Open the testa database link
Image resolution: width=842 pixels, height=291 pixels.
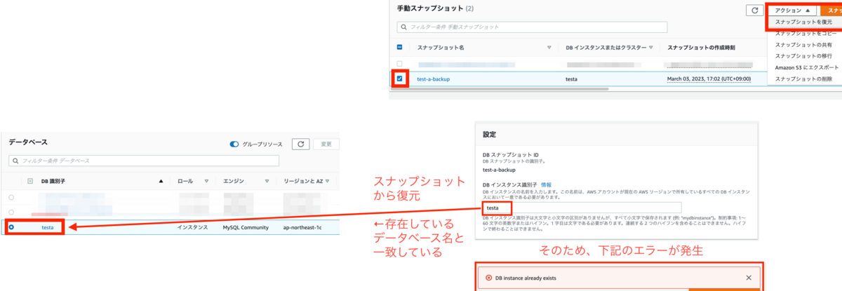click(x=48, y=227)
